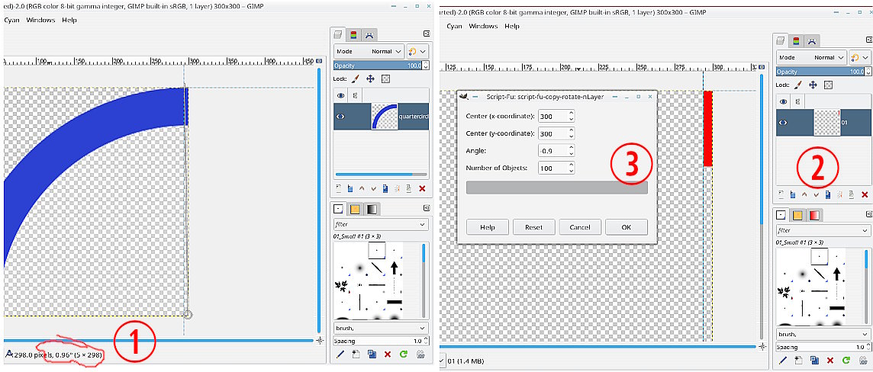
Task: Open the Mode dropdown in right window
Action: click(x=811, y=57)
